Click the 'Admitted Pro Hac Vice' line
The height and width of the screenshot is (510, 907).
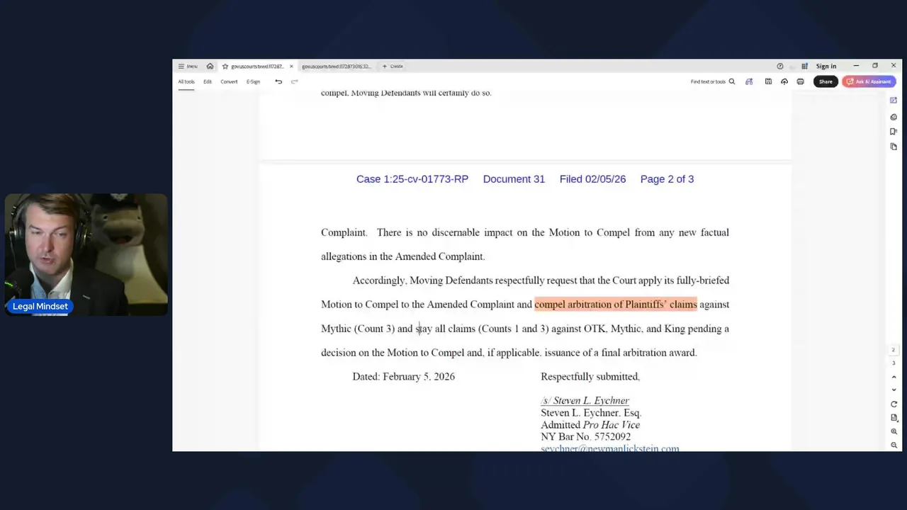tap(590, 425)
